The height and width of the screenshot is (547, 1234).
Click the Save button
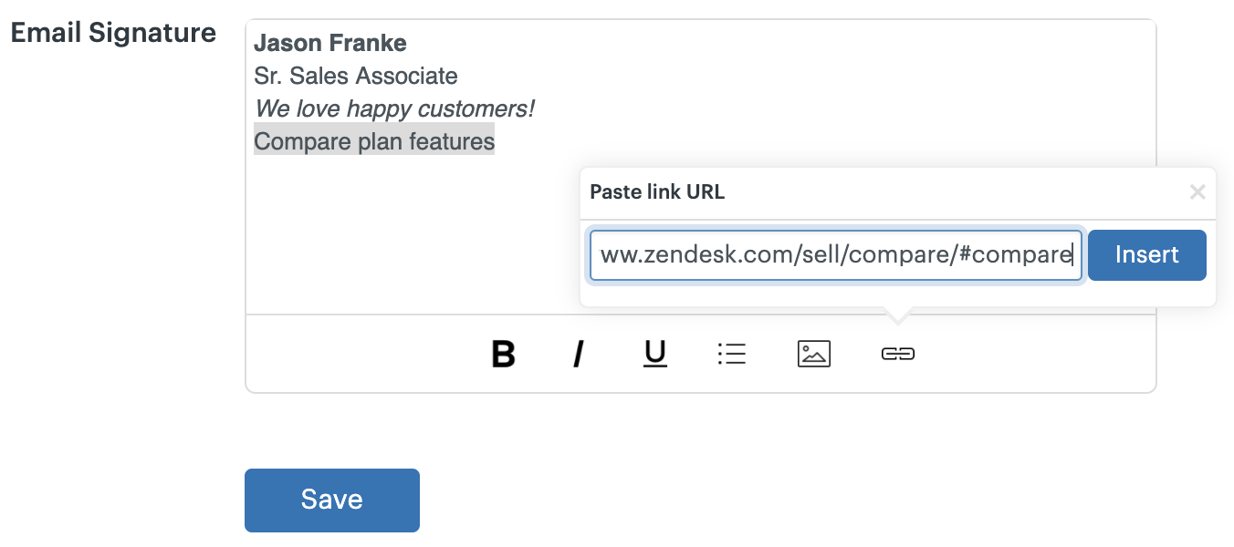331,500
